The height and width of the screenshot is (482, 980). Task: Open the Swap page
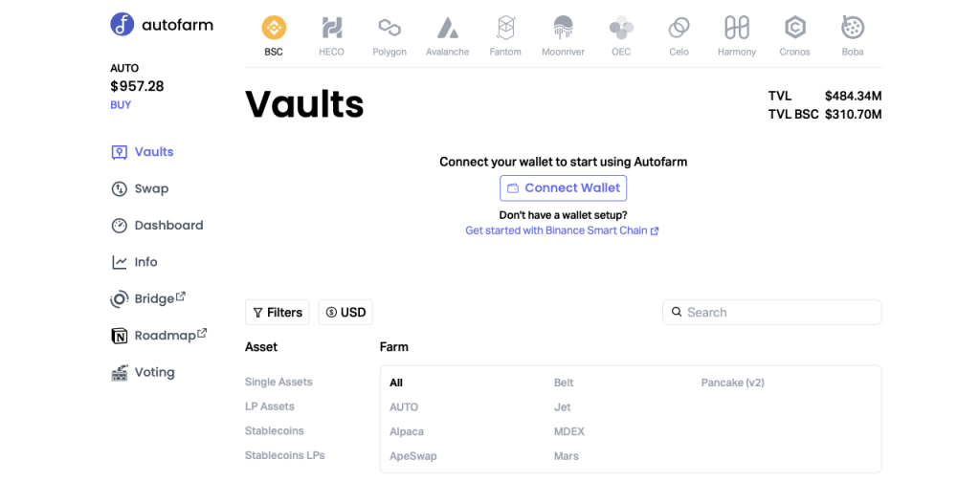151,189
